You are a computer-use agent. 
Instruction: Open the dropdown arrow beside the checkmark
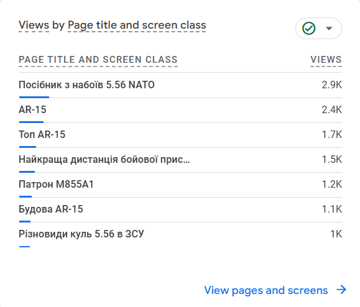click(x=329, y=28)
